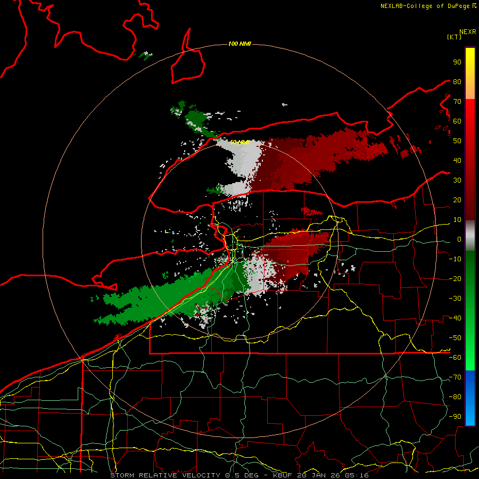
Task: Click the -80 value on the velocity scale
Action: click(455, 397)
